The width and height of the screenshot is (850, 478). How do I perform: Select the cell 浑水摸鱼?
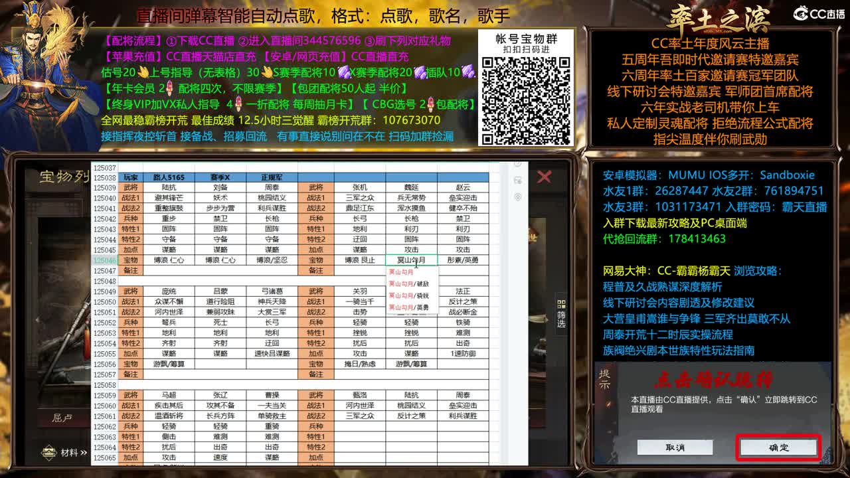[x=412, y=208]
